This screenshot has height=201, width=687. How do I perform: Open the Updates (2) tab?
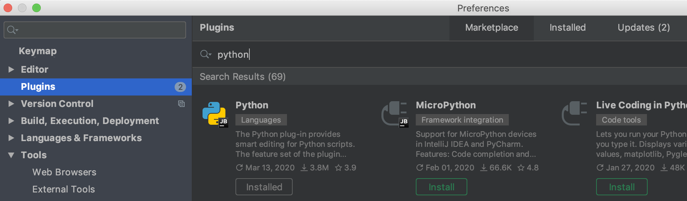click(644, 28)
